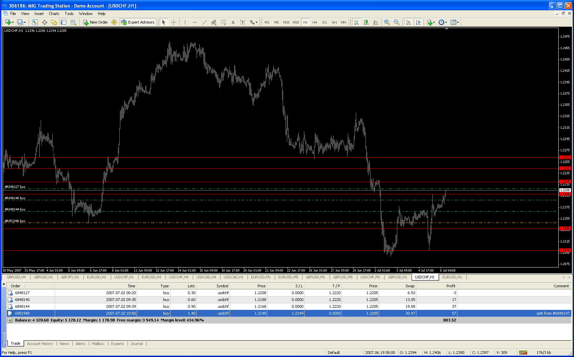574x357 pixels.
Task: Open the Insert menu
Action: pos(39,14)
